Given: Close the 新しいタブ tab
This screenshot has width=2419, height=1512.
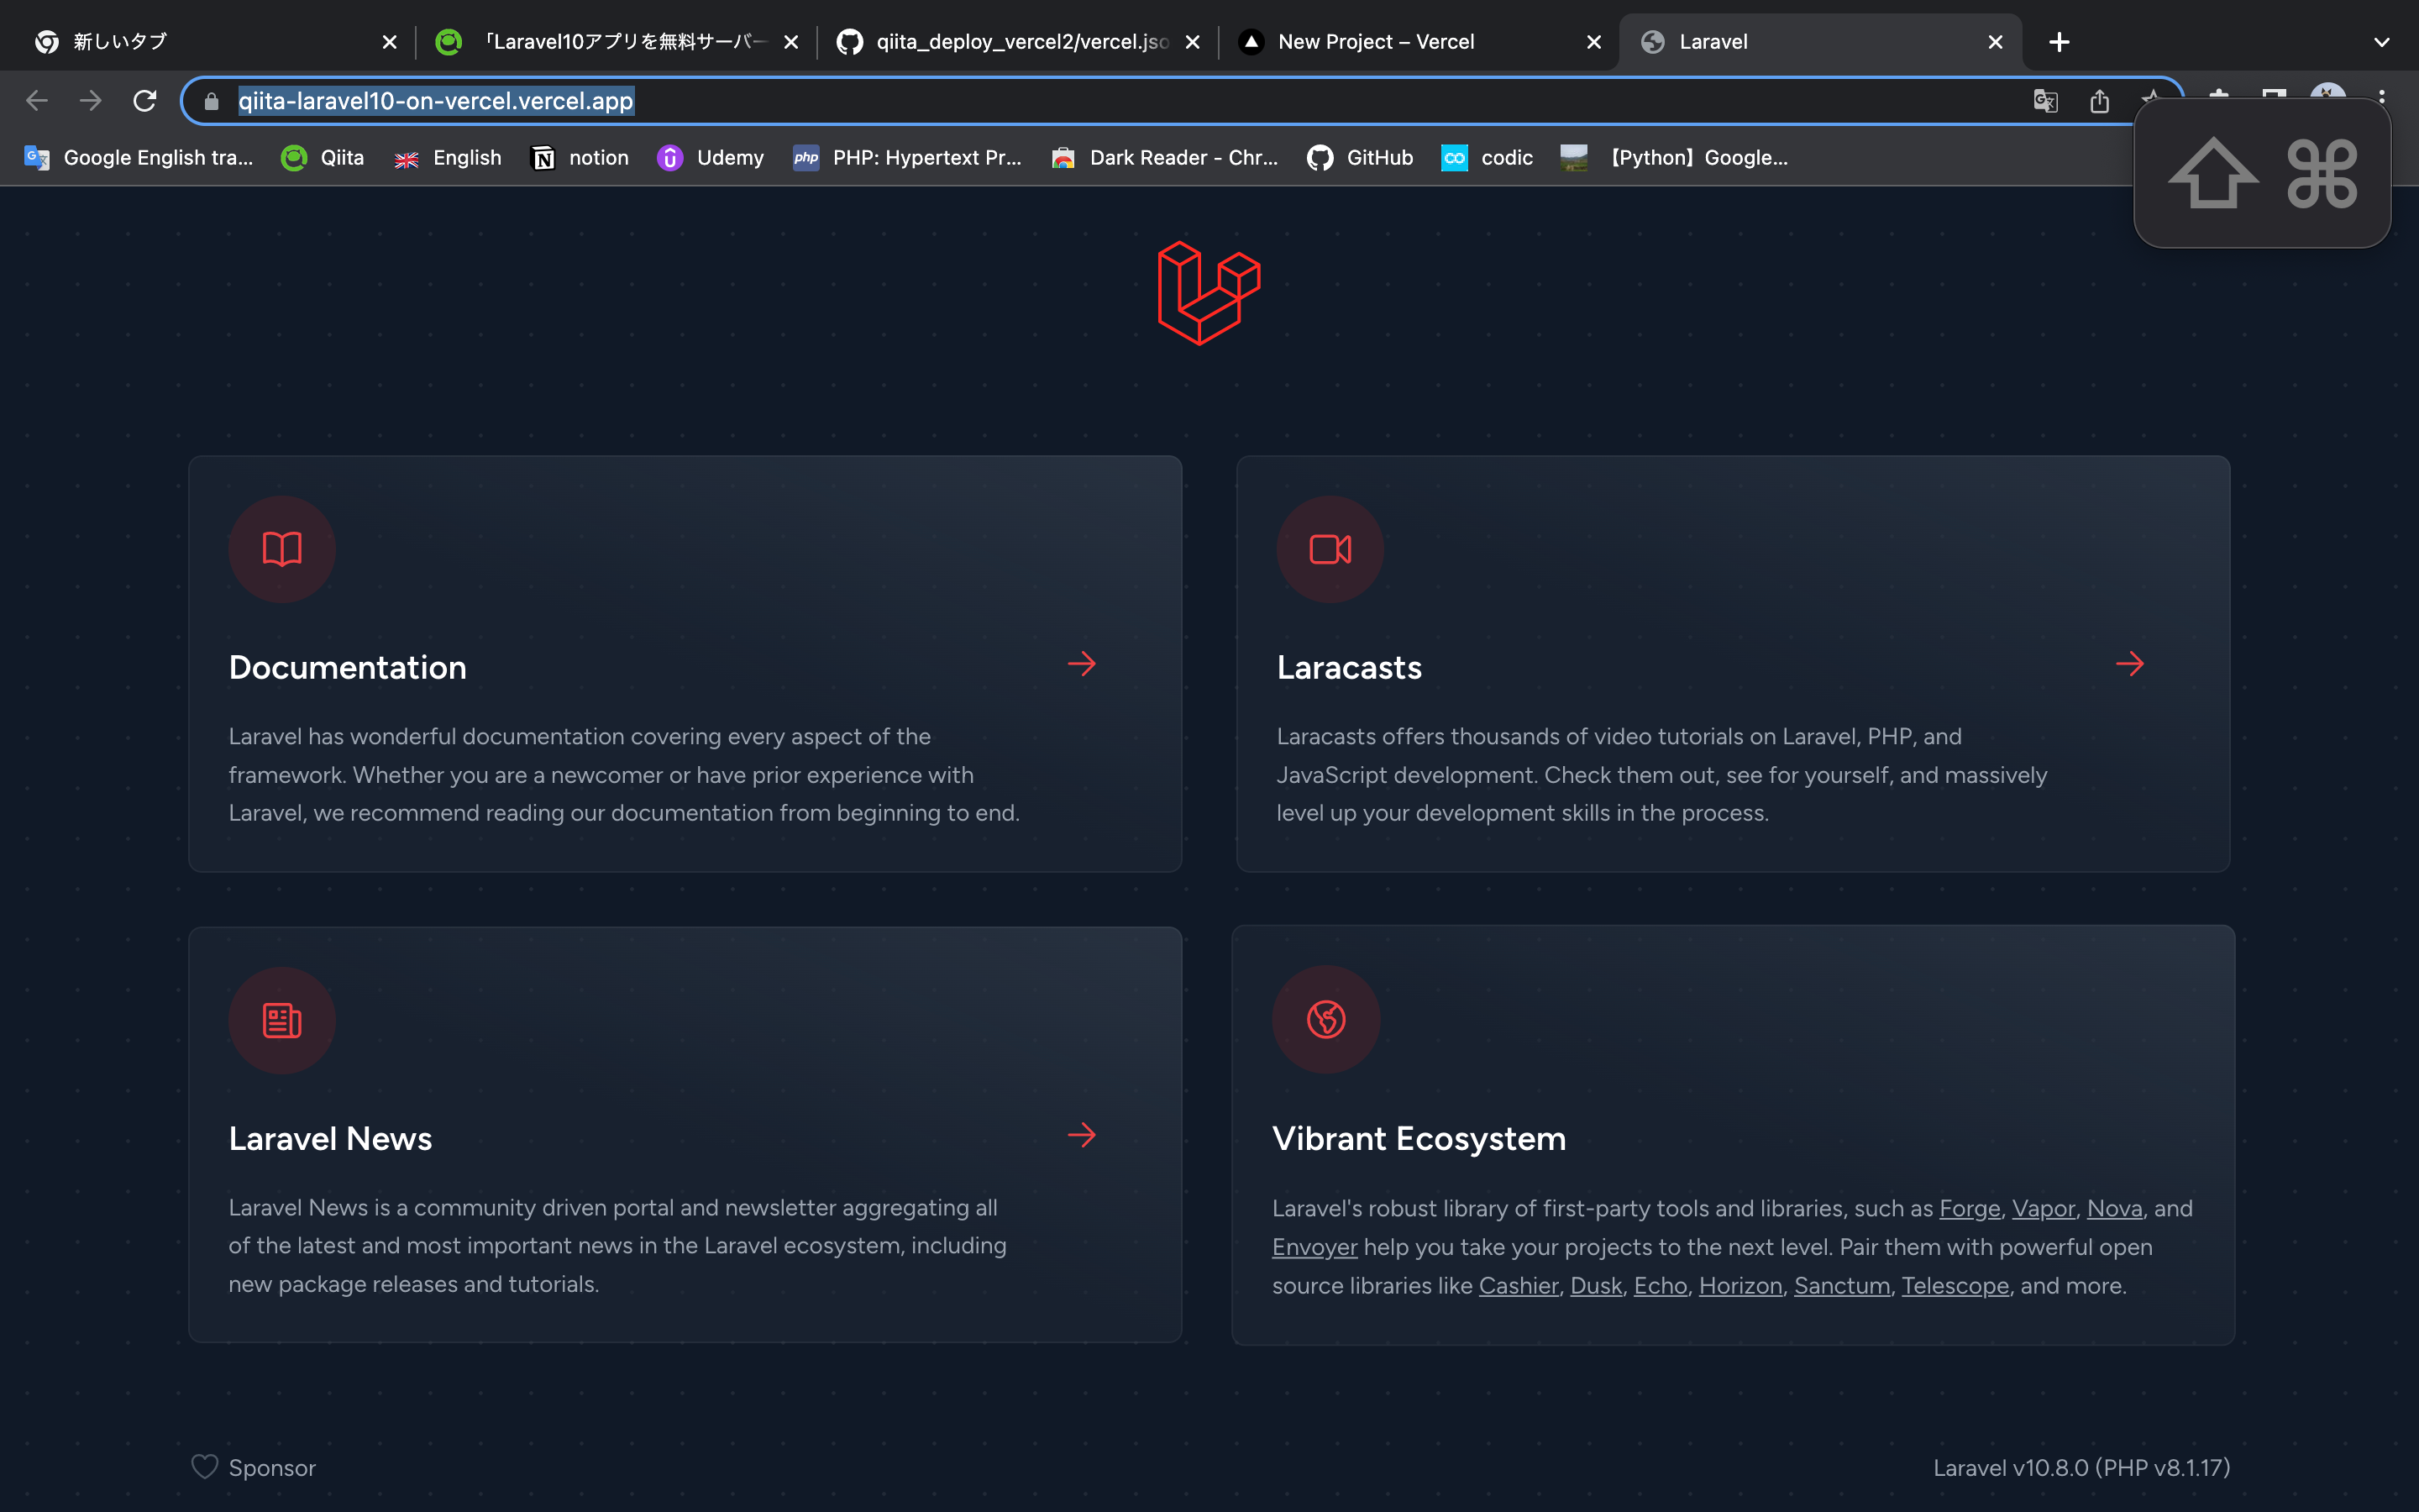Looking at the screenshot, I should [x=389, y=42].
